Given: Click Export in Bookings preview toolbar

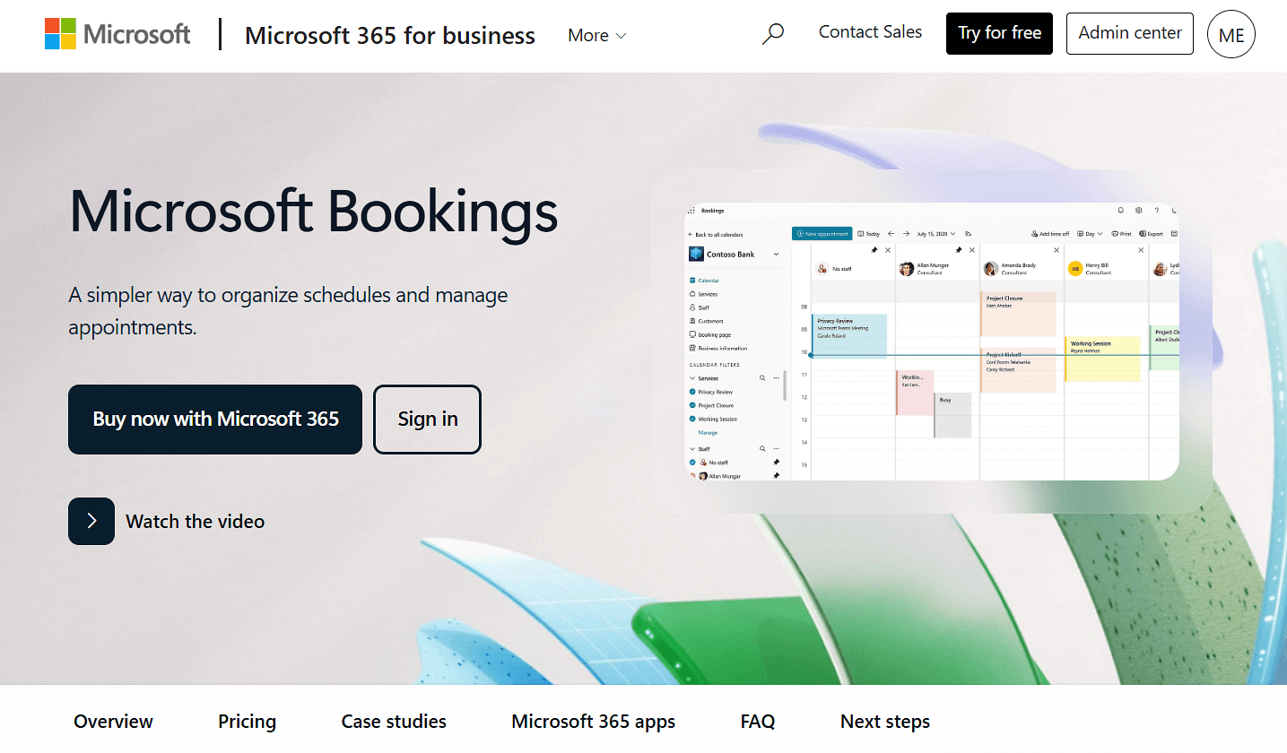Looking at the screenshot, I should tap(1152, 234).
